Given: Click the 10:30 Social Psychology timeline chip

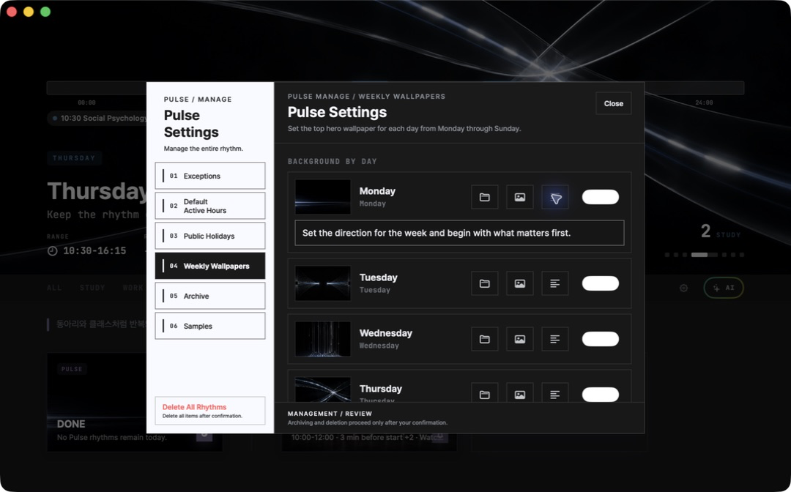Looking at the screenshot, I should [98, 118].
